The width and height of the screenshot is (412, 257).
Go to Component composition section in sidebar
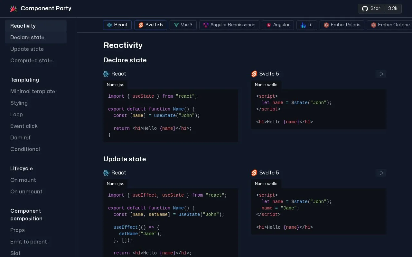36,215
